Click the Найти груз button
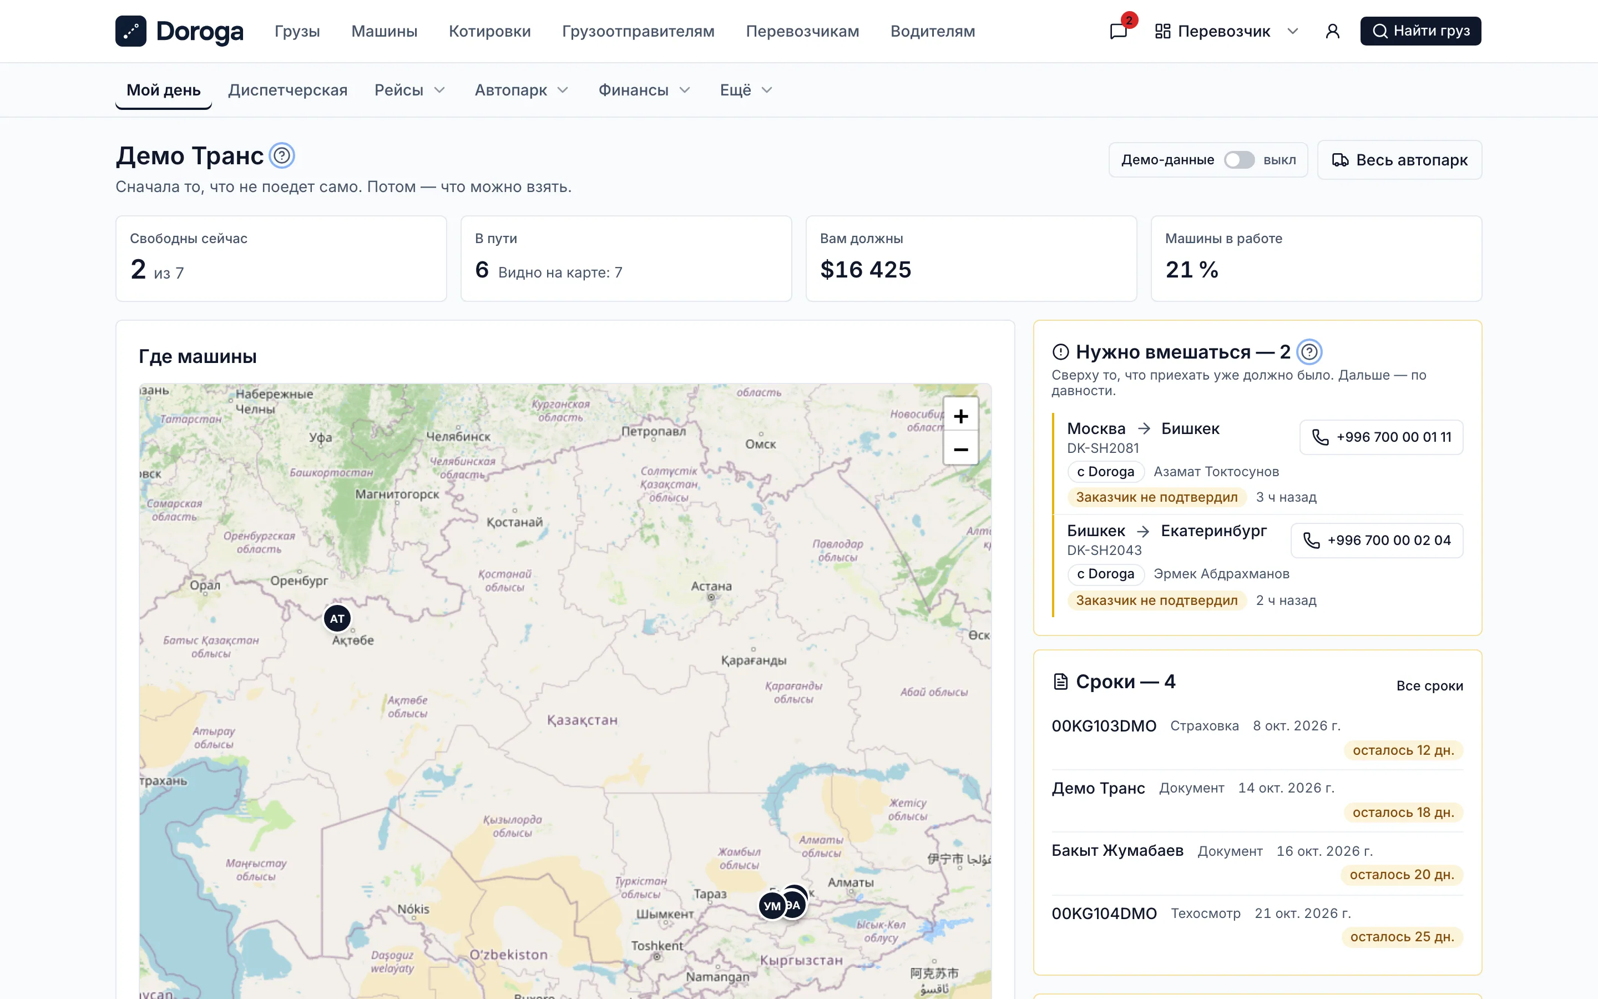Image resolution: width=1598 pixels, height=999 pixels. click(x=1420, y=31)
